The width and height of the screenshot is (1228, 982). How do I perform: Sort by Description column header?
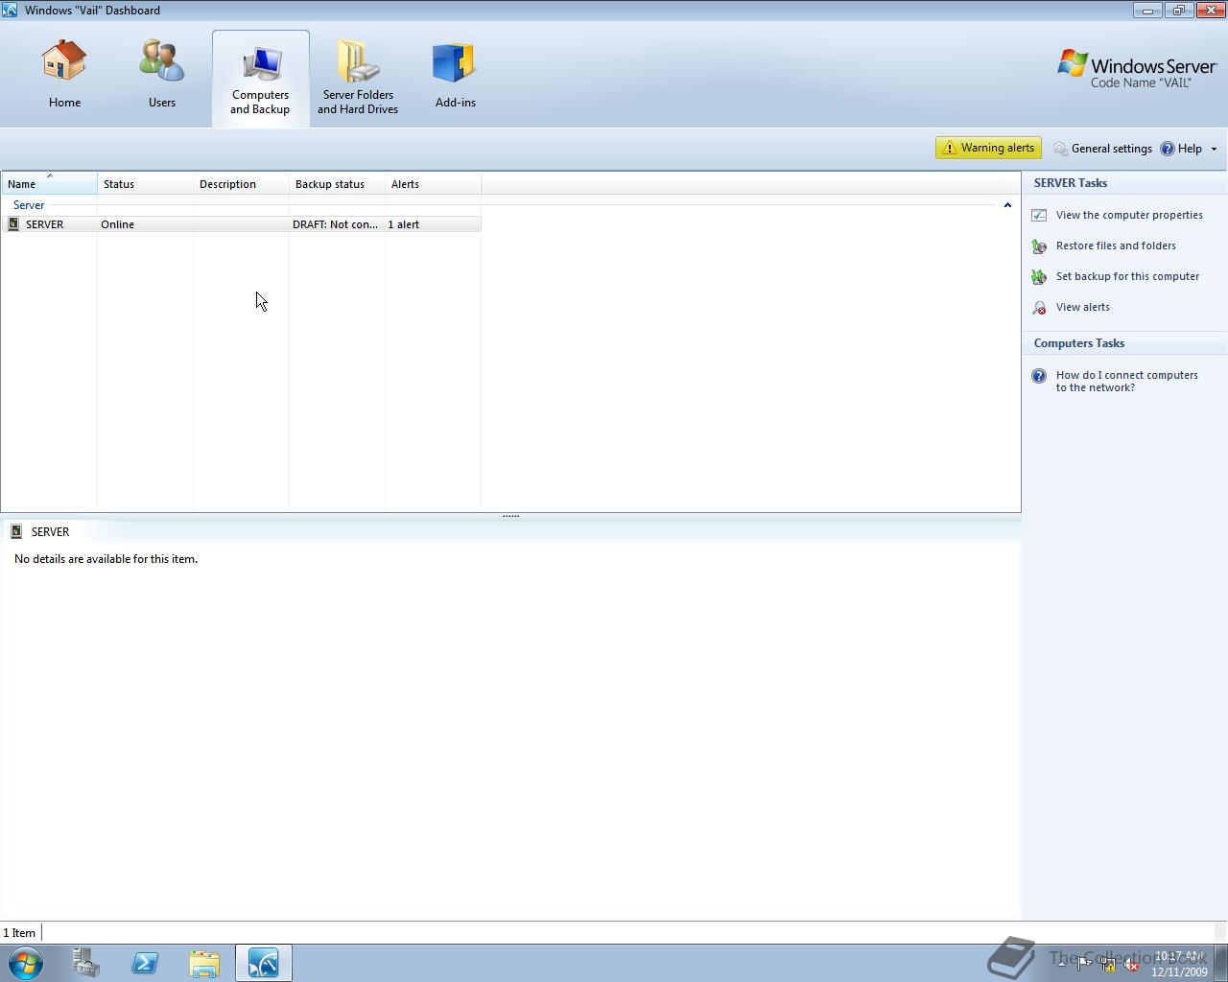click(241, 184)
